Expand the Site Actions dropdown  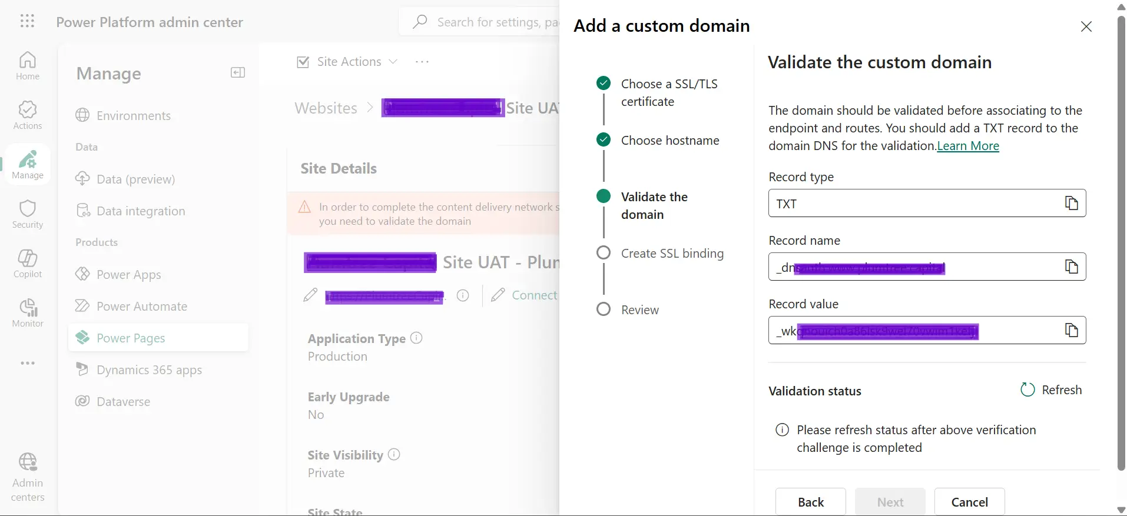347,62
